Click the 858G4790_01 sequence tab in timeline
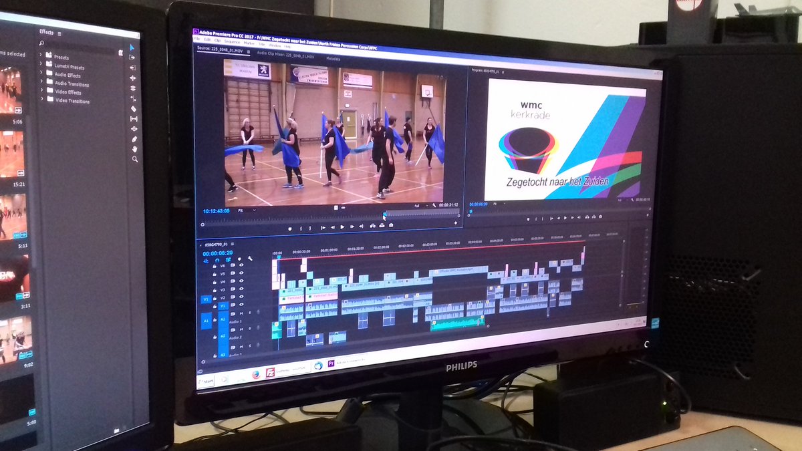 point(216,245)
